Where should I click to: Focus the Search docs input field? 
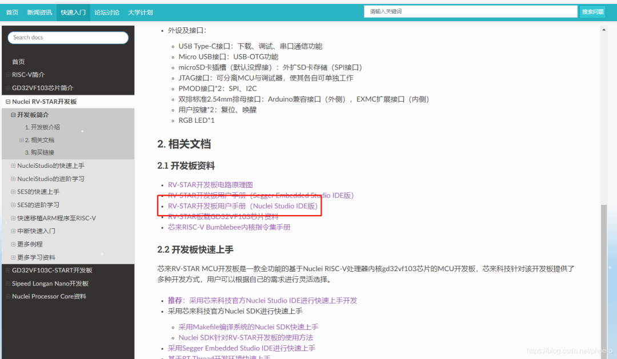68,37
